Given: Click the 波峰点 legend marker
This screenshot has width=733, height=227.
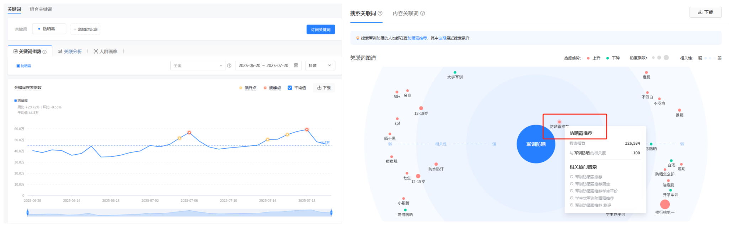Looking at the screenshot, I should click(x=265, y=88).
